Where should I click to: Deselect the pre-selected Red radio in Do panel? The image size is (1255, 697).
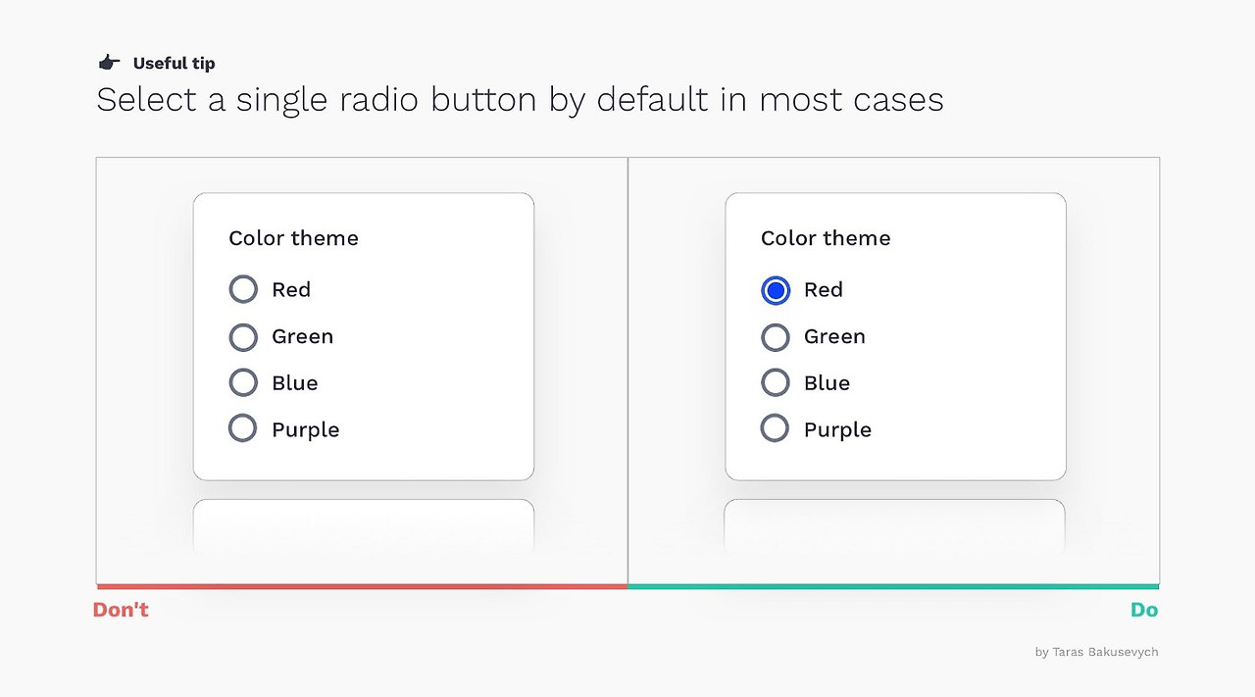pyautogui.click(x=776, y=290)
